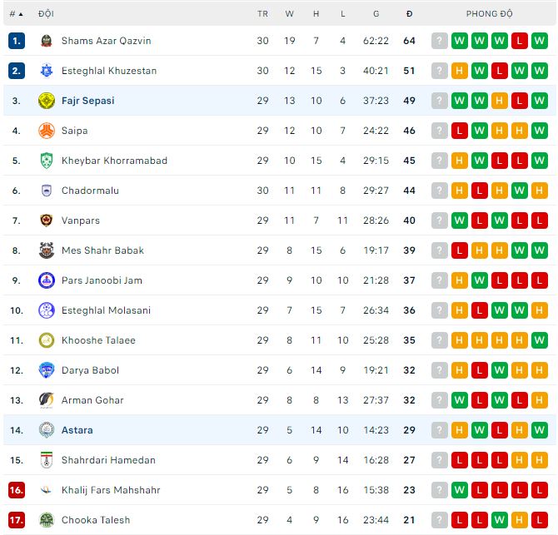This screenshot has width=558, height=535.
Task: Click the Darya Babol team logo
Action: pyautogui.click(x=47, y=370)
